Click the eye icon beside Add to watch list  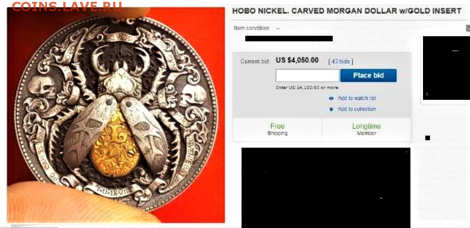[331, 98]
